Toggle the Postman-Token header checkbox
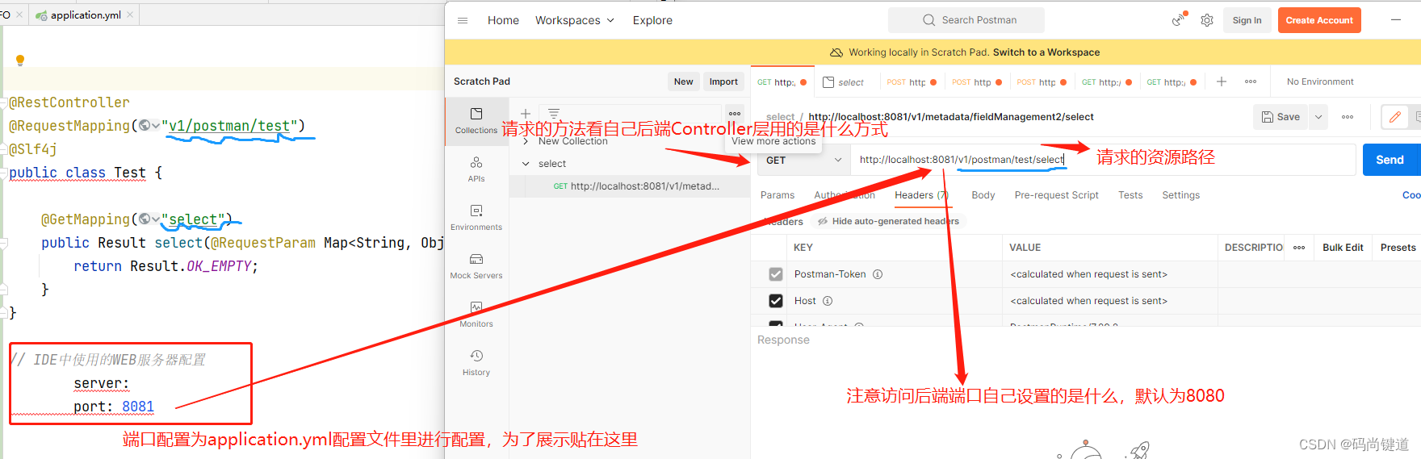Screen dimensions: 1421x459 point(776,274)
